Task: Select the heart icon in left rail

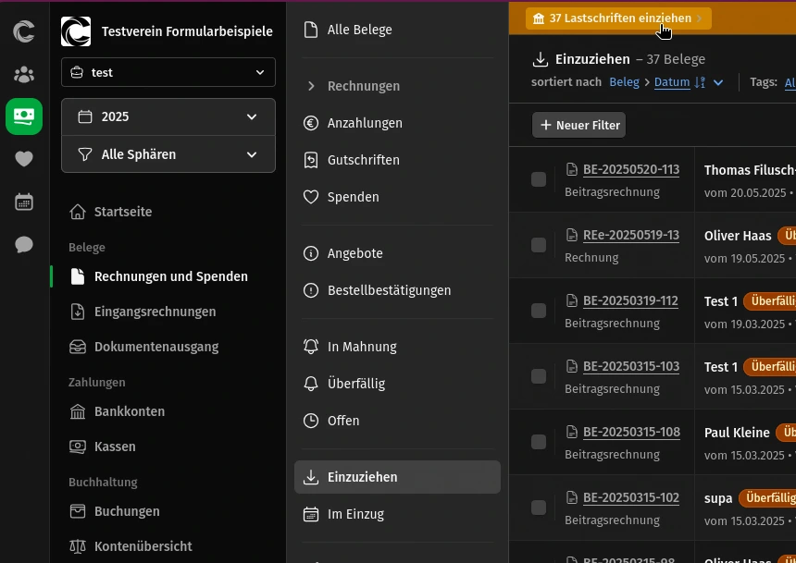Action: (x=24, y=159)
